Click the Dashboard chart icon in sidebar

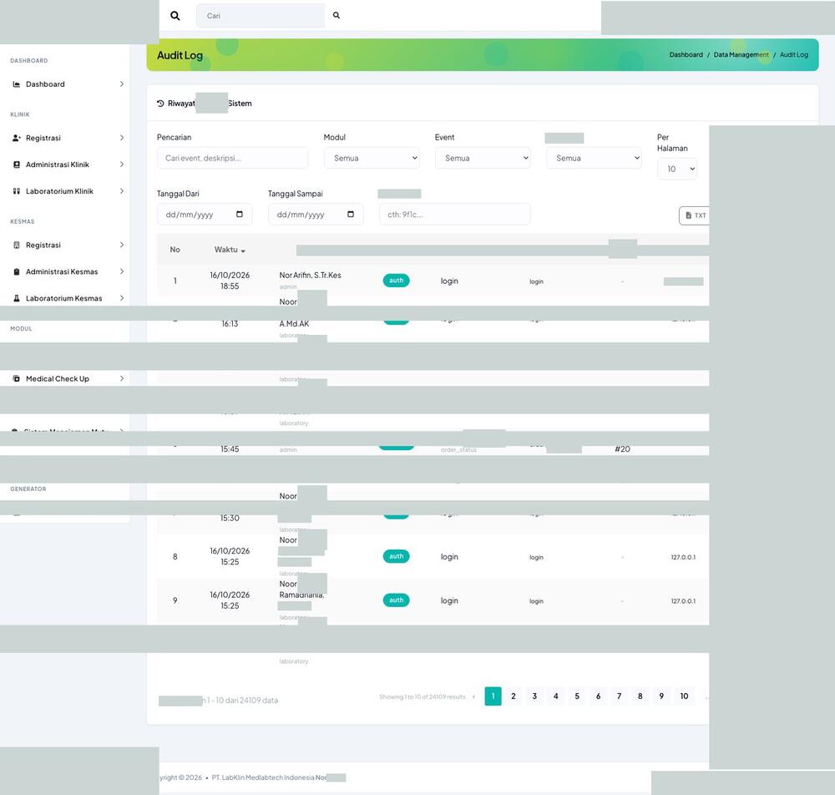tap(17, 84)
